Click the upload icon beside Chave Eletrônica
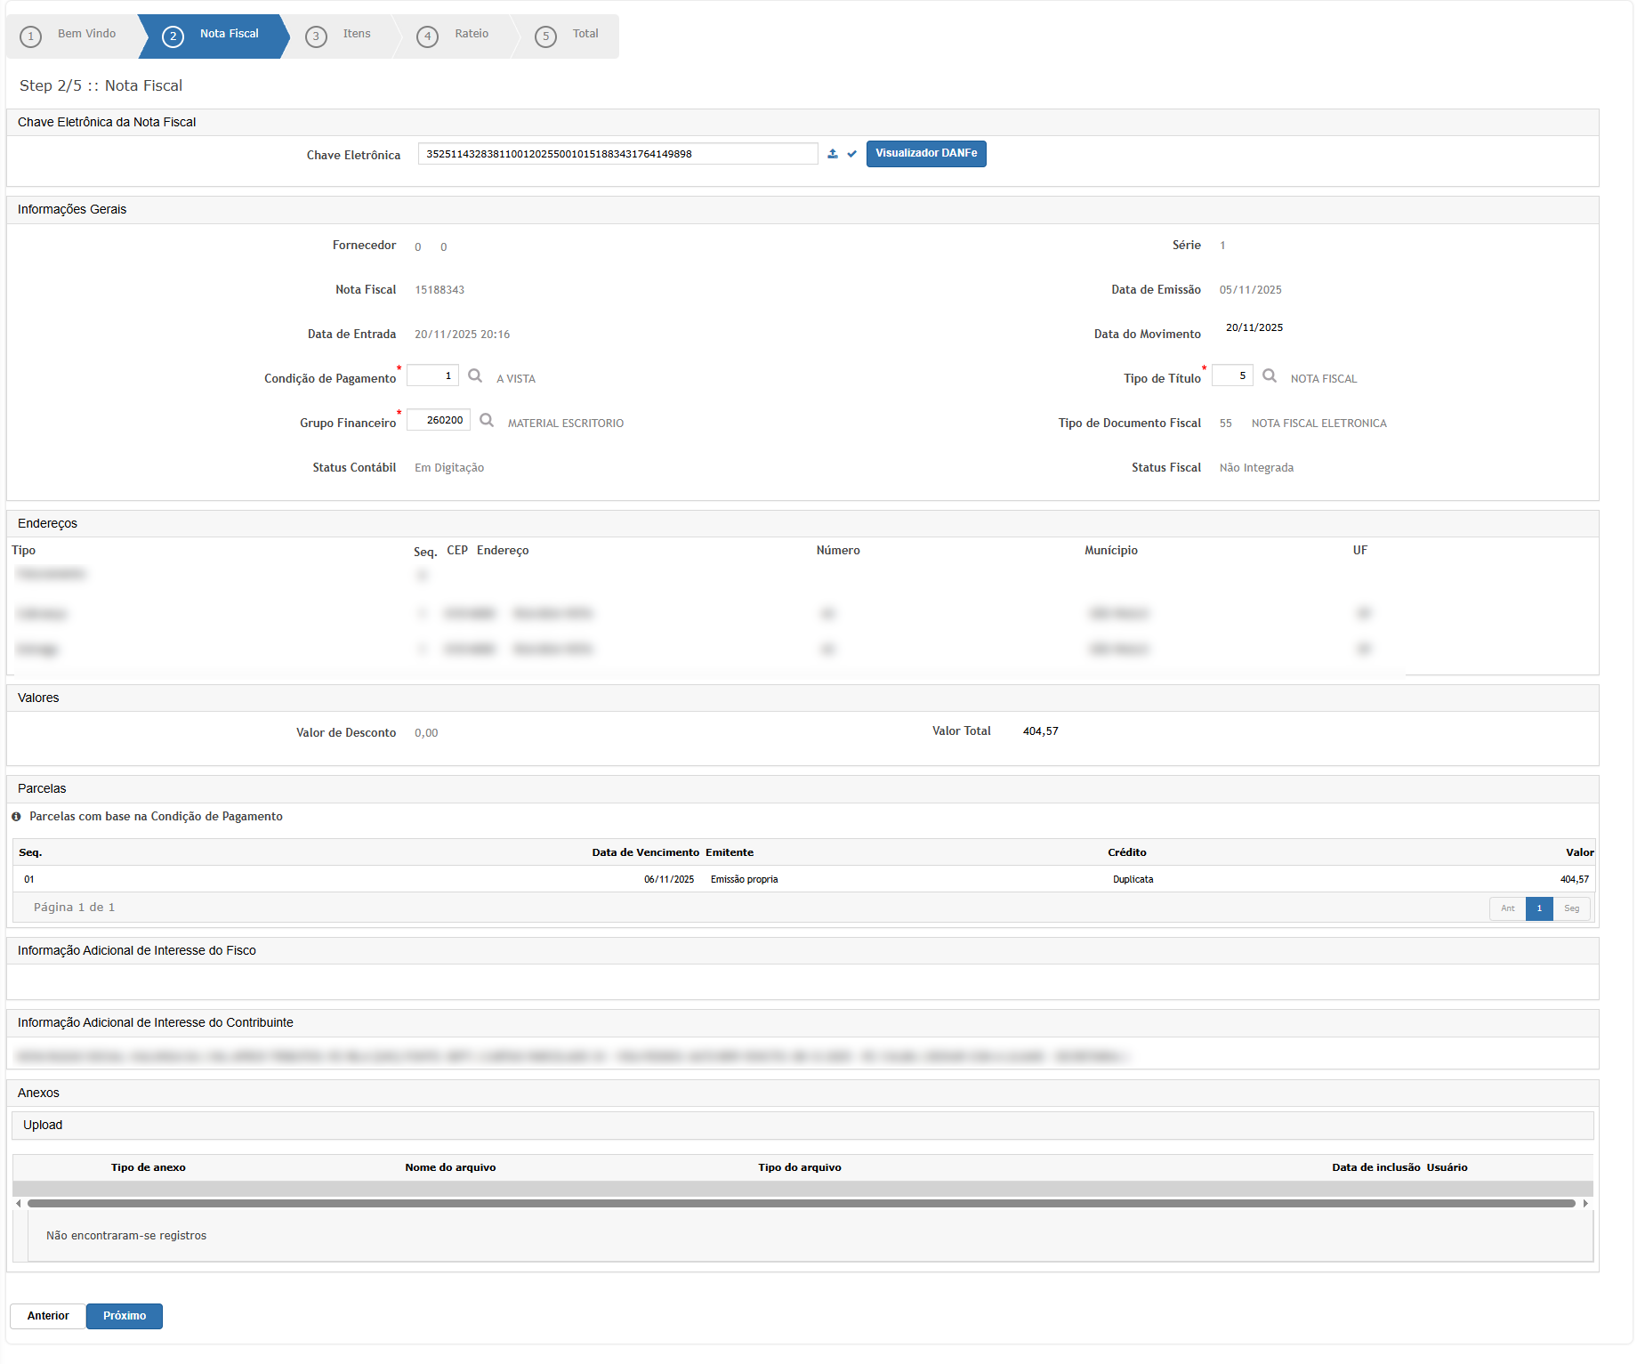The width and height of the screenshot is (1645, 1364). (x=832, y=154)
